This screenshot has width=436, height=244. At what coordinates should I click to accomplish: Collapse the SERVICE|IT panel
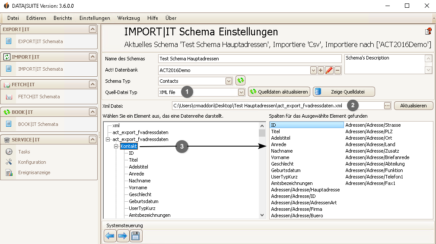click(x=92, y=139)
